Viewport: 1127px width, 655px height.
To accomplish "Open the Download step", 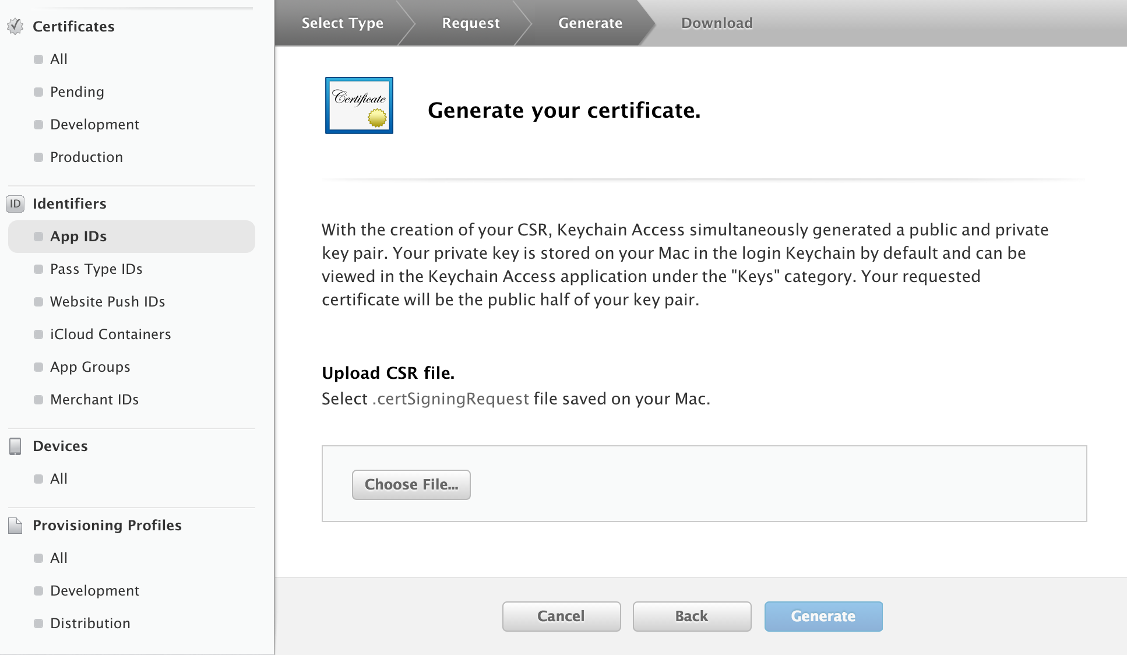I will pyautogui.click(x=717, y=23).
